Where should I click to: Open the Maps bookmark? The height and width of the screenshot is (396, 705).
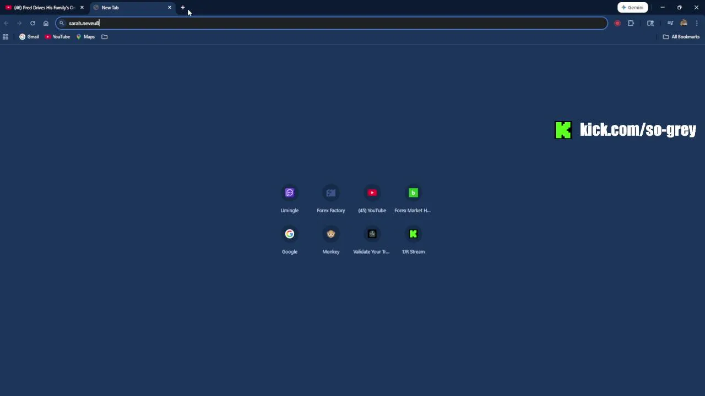(x=85, y=37)
